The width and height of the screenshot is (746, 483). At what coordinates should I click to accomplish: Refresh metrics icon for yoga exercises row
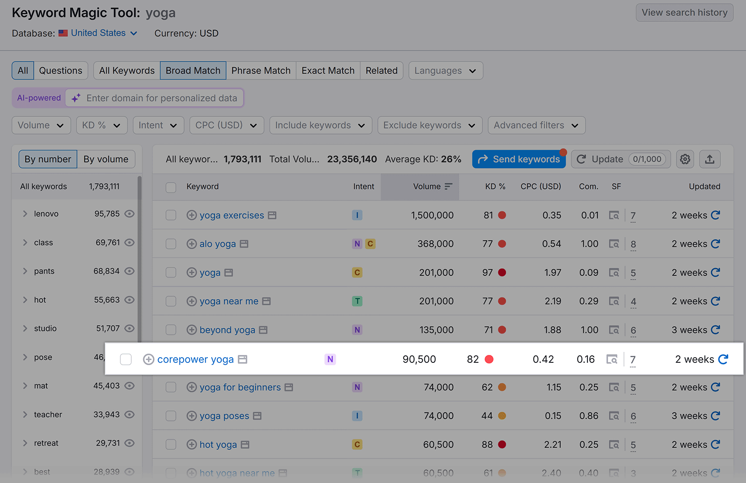(716, 215)
